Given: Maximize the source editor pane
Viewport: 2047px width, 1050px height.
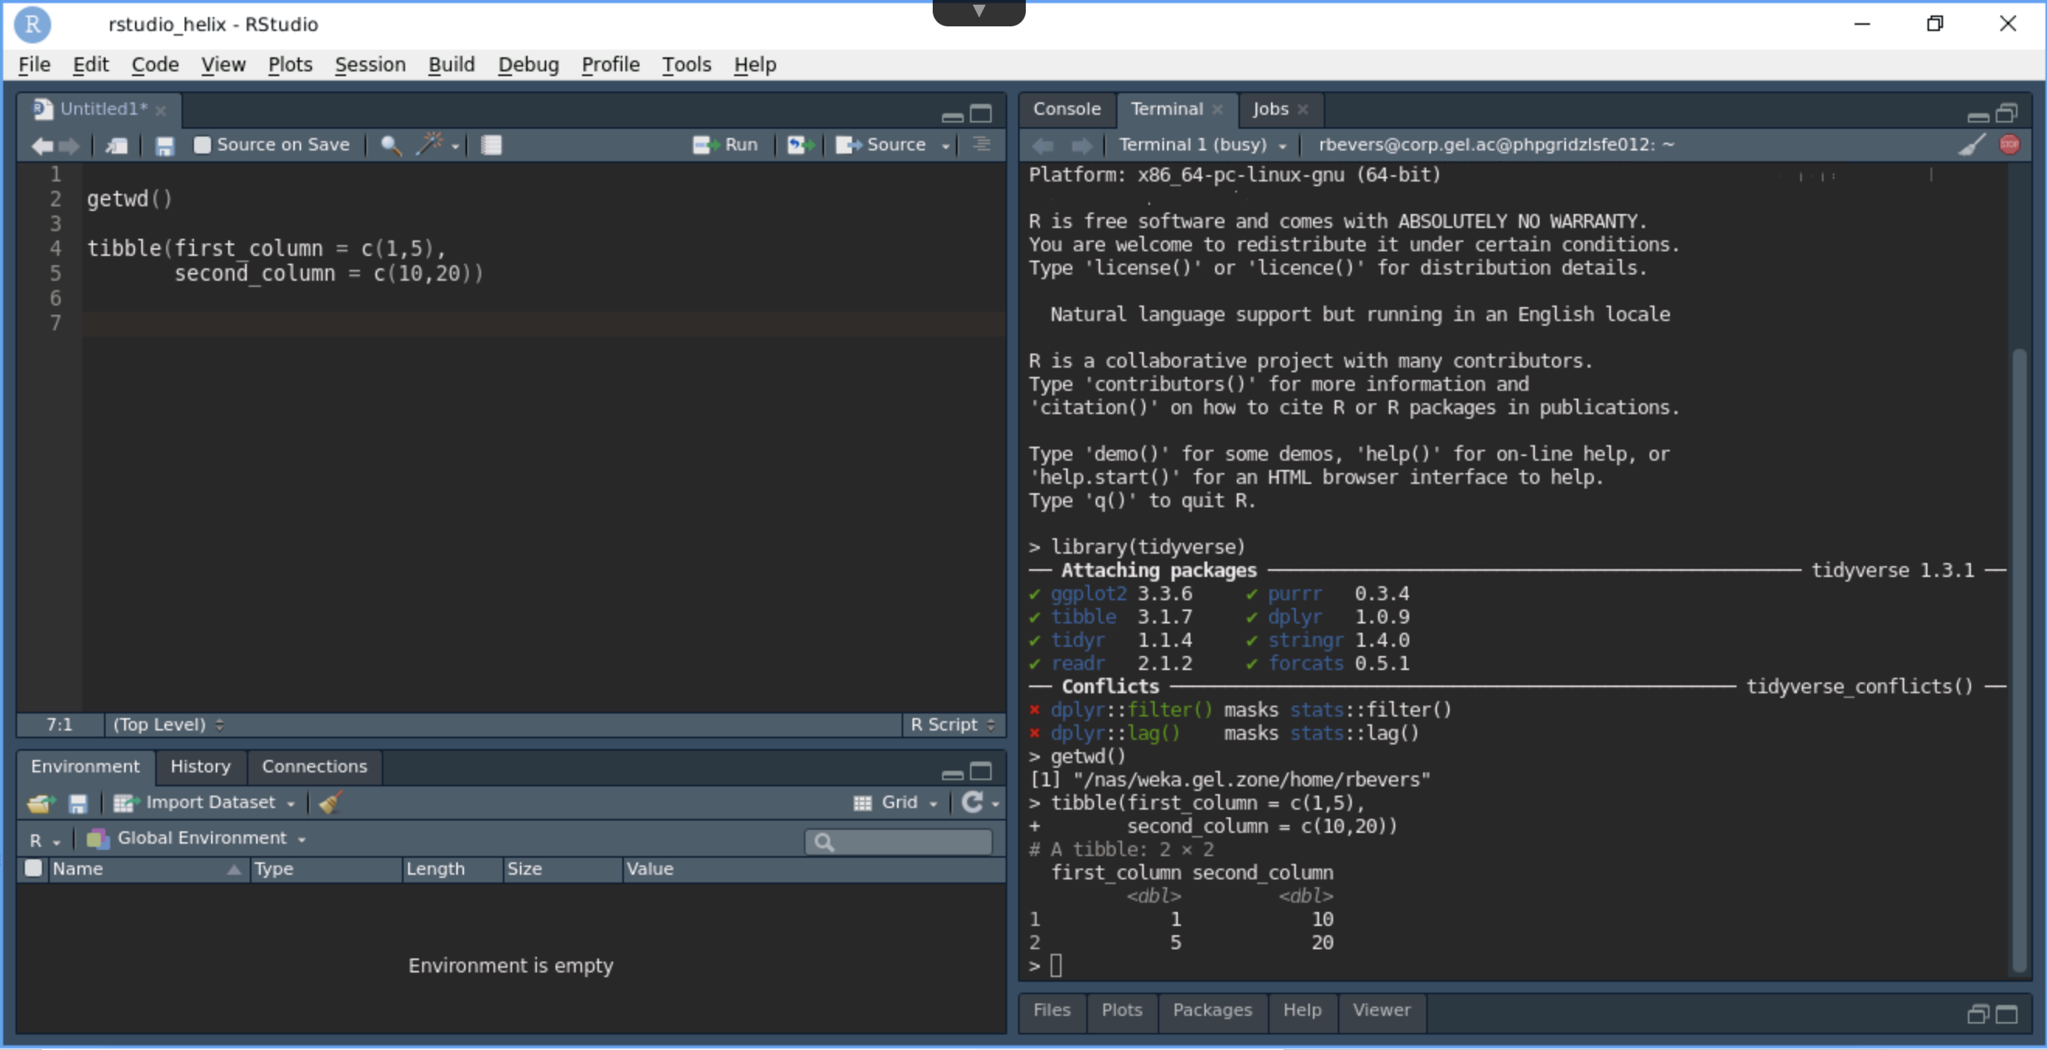Looking at the screenshot, I should click(x=982, y=114).
